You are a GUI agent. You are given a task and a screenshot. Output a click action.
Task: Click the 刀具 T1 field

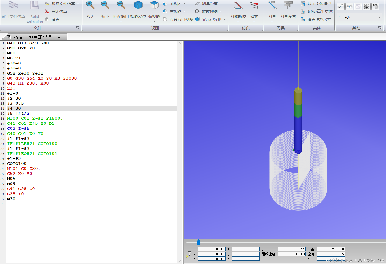point(291,249)
